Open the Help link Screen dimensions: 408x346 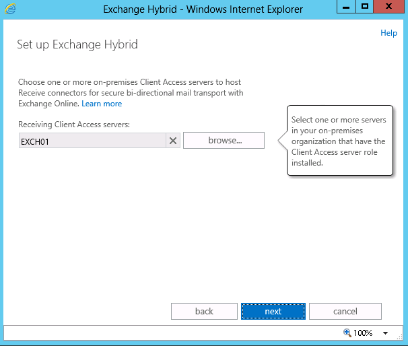point(388,33)
